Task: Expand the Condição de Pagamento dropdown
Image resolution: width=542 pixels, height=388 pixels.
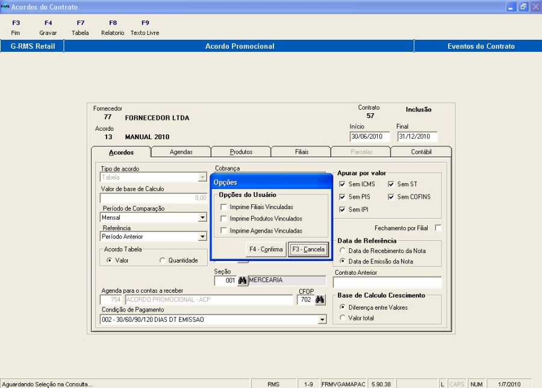Action: tap(322, 320)
